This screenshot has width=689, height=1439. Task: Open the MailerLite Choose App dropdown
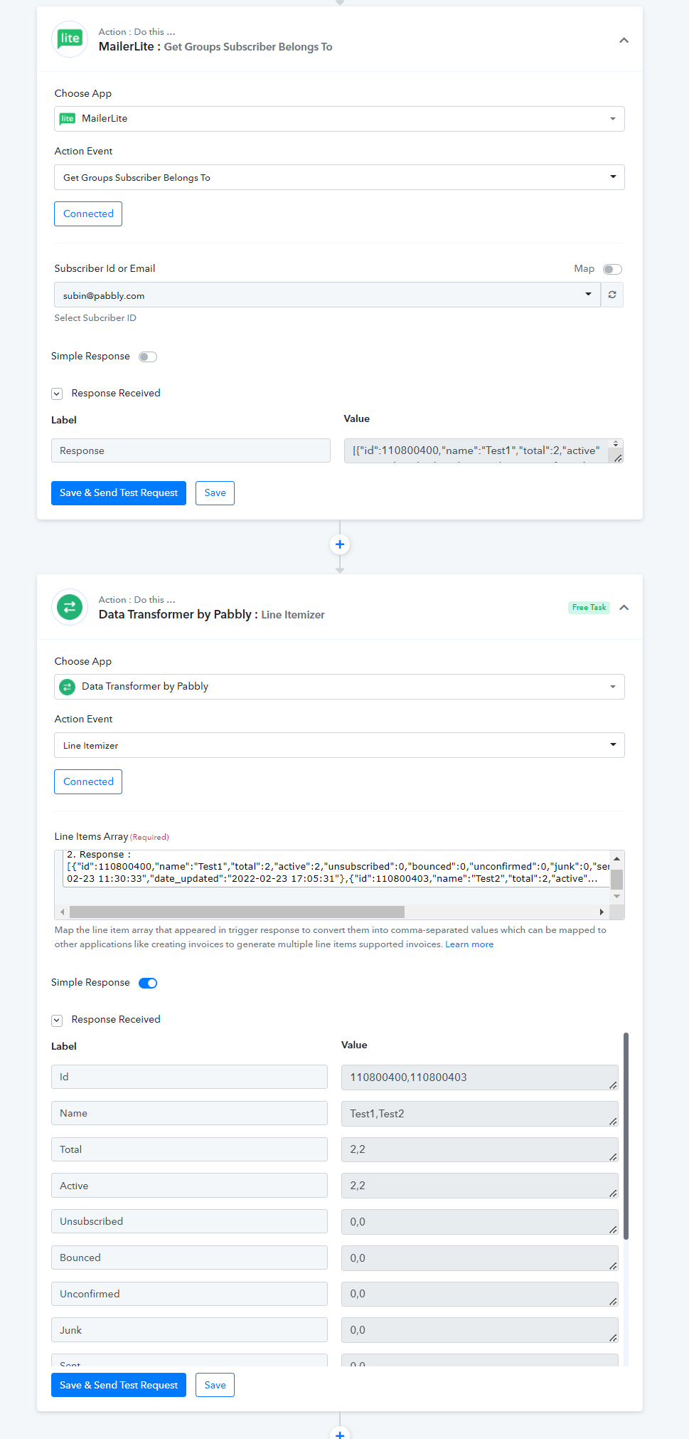click(339, 119)
